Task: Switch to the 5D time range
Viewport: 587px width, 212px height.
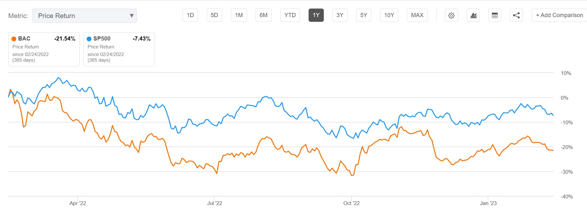Action: click(214, 15)
